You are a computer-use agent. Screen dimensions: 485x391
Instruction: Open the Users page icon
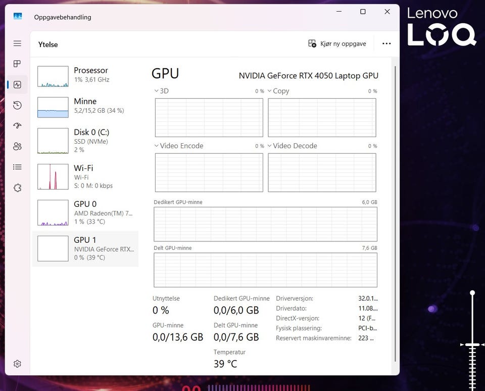point(17,146)
